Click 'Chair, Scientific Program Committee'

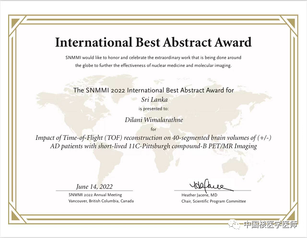(x=213, y=201)
